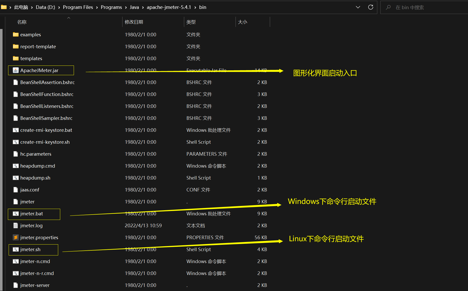The width and height of the screenshot is (468, 291).
Task: Click the examples folder icon
Action: coord(16,35)
